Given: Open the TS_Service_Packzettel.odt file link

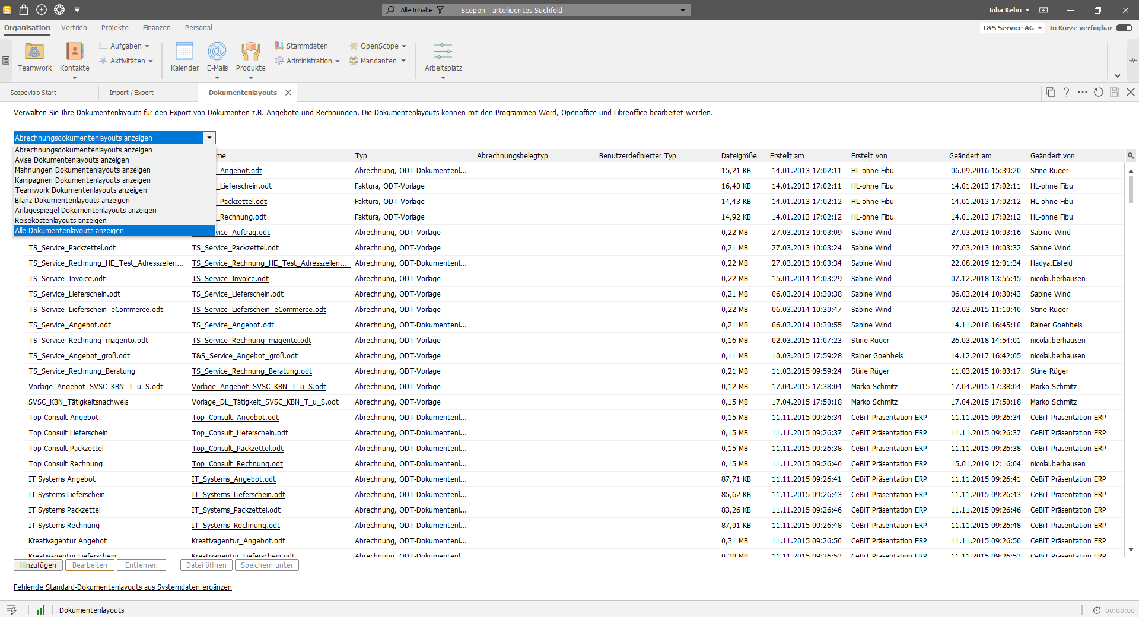Looking at the screenshot, I should (x=235, y=248).
